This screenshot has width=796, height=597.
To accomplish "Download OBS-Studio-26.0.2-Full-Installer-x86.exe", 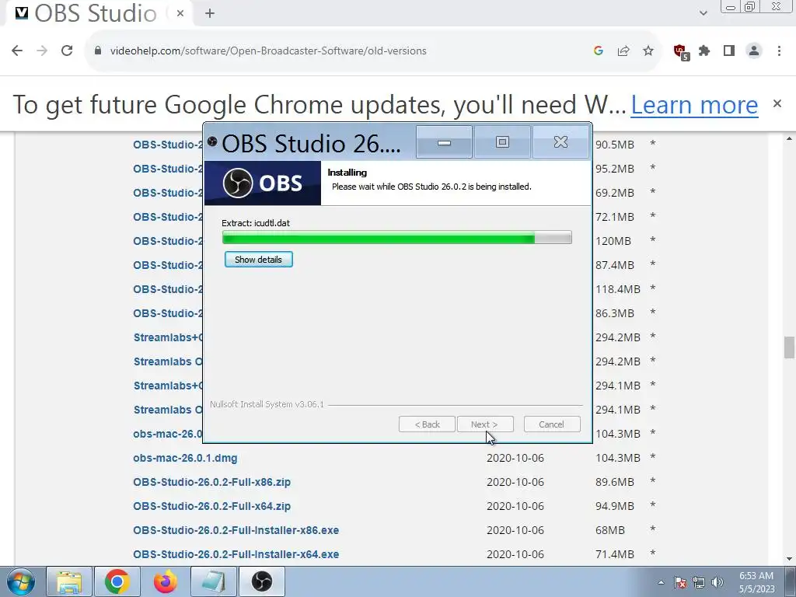I will tap(236, 530).
